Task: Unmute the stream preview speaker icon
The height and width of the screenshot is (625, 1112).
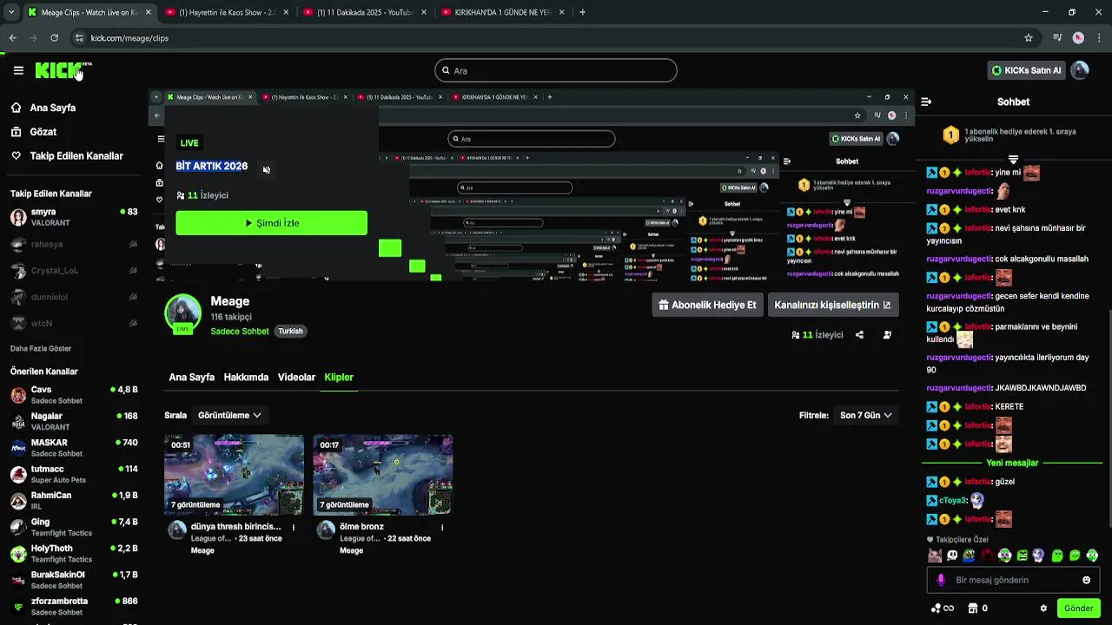Action: click(x=267, y=169)
